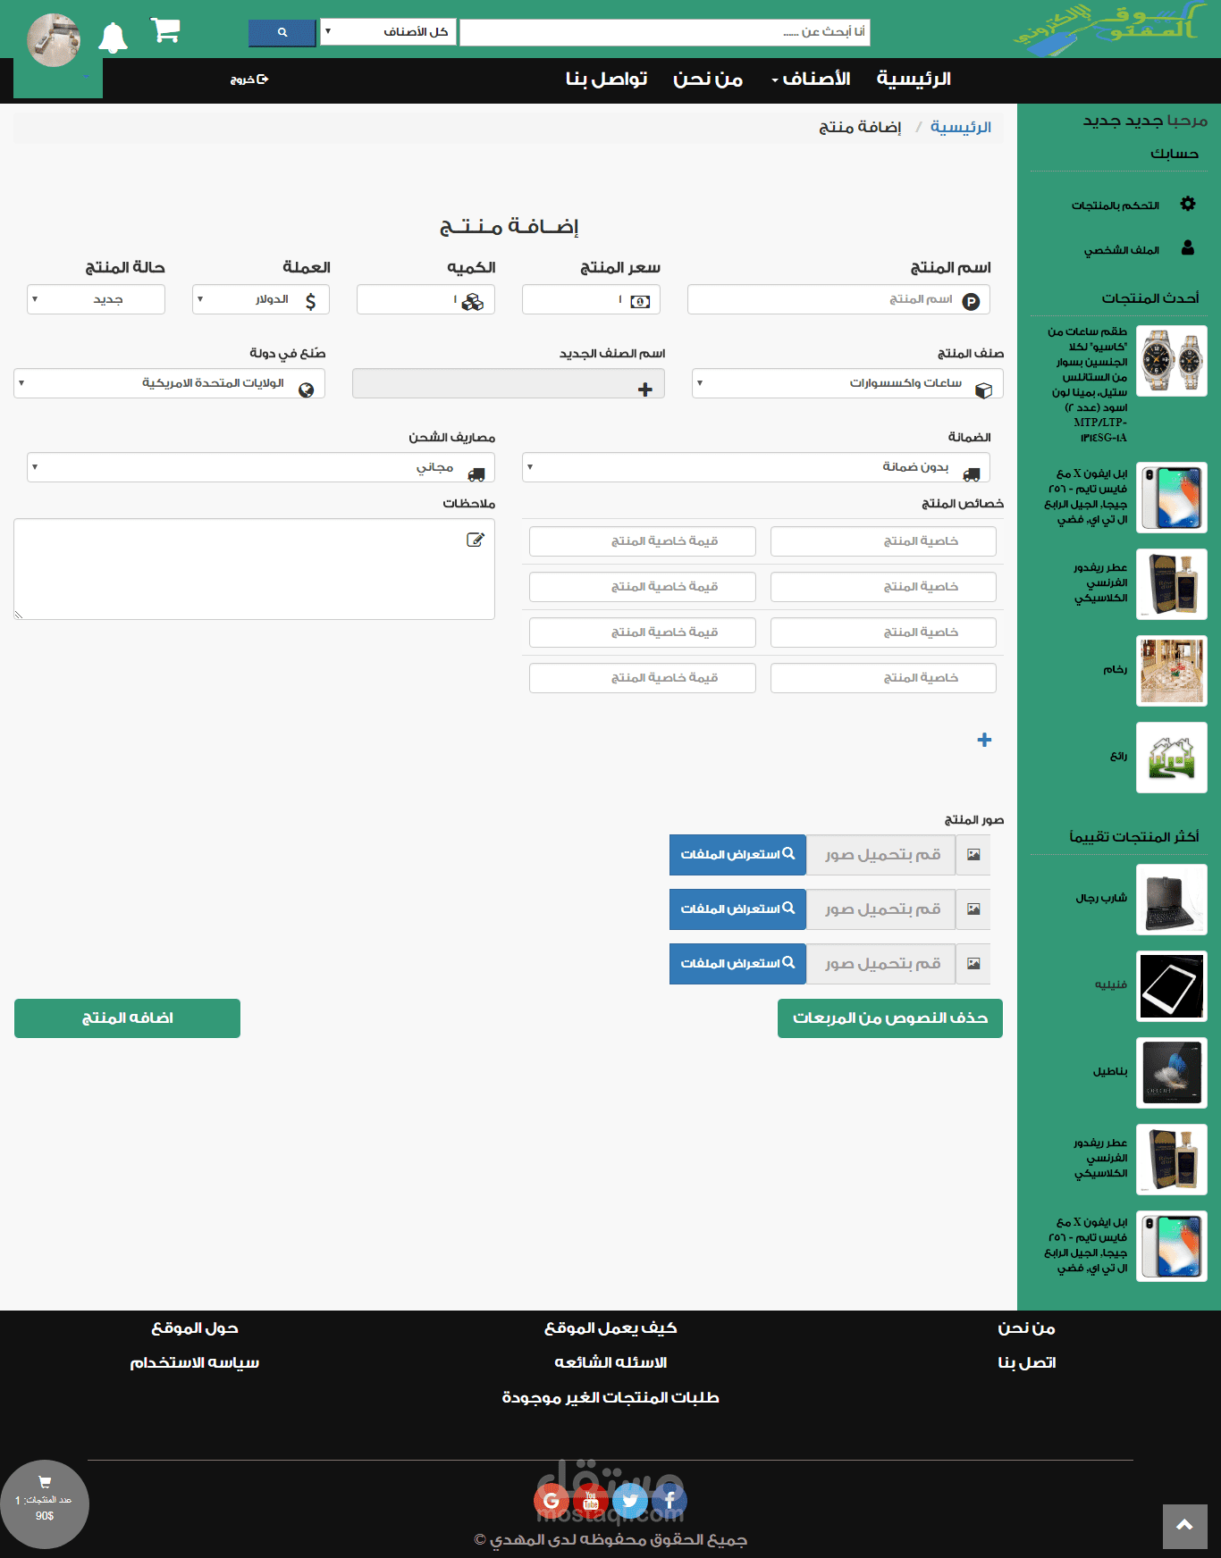Click the YouTube social icon
The height and width of the screenshot is (1558, 1221).
click(x=591, y=1501)
